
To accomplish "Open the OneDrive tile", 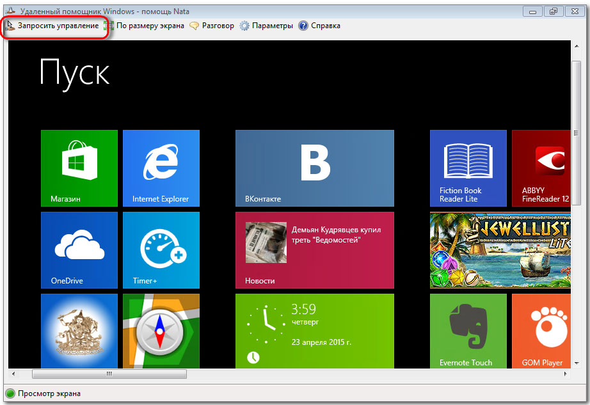I will [79, 250].
